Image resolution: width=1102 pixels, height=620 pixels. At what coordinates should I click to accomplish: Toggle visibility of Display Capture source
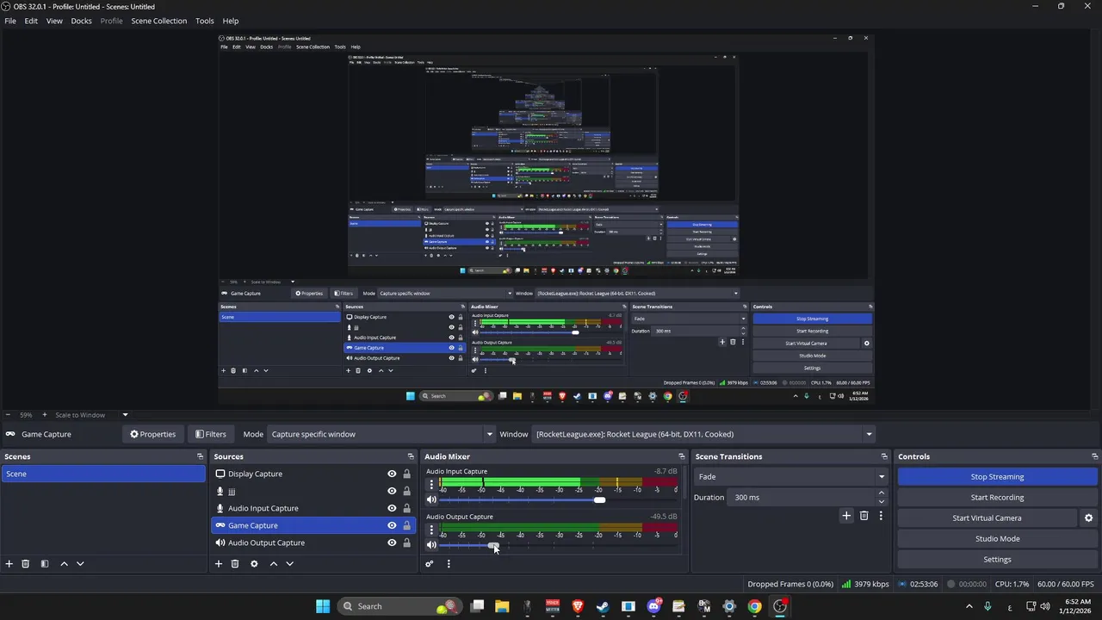(392, 474)
